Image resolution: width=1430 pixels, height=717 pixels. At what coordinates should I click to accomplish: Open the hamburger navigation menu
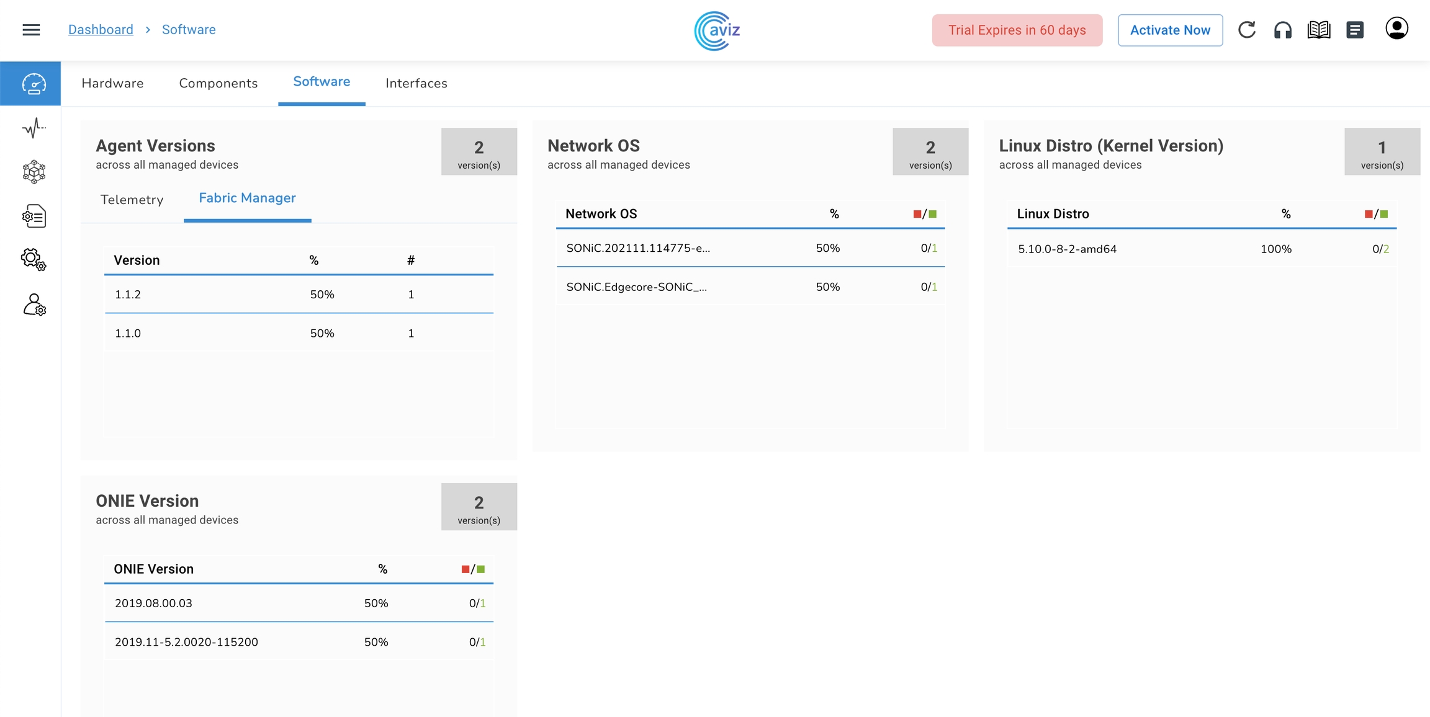click(31, 30)
